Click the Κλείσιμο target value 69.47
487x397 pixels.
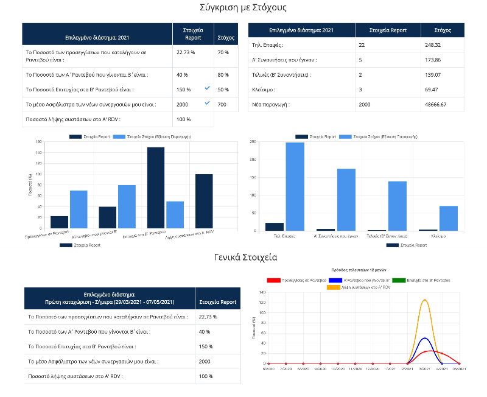432,90
